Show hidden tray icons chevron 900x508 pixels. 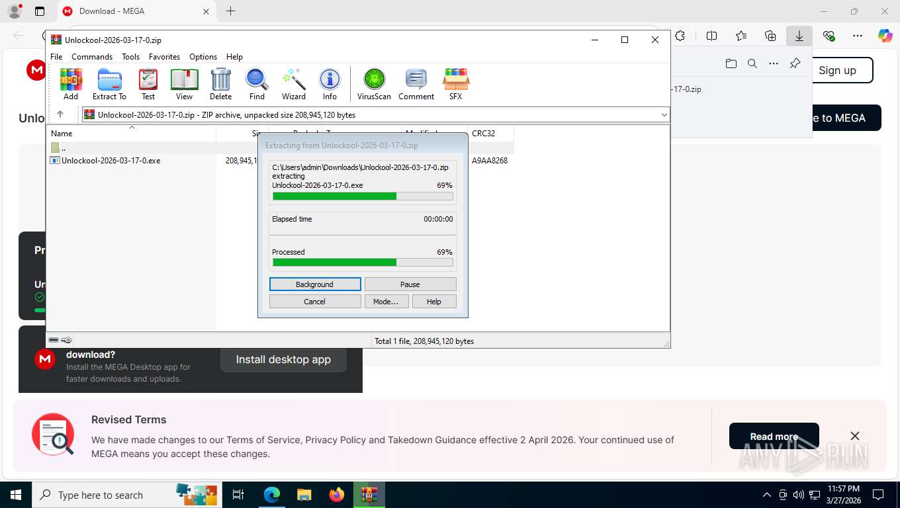(x=767, y=495)
